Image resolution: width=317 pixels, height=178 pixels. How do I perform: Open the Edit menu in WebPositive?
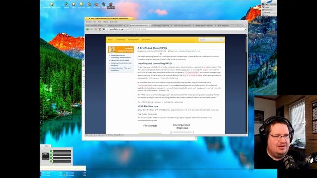pos(95,22)
